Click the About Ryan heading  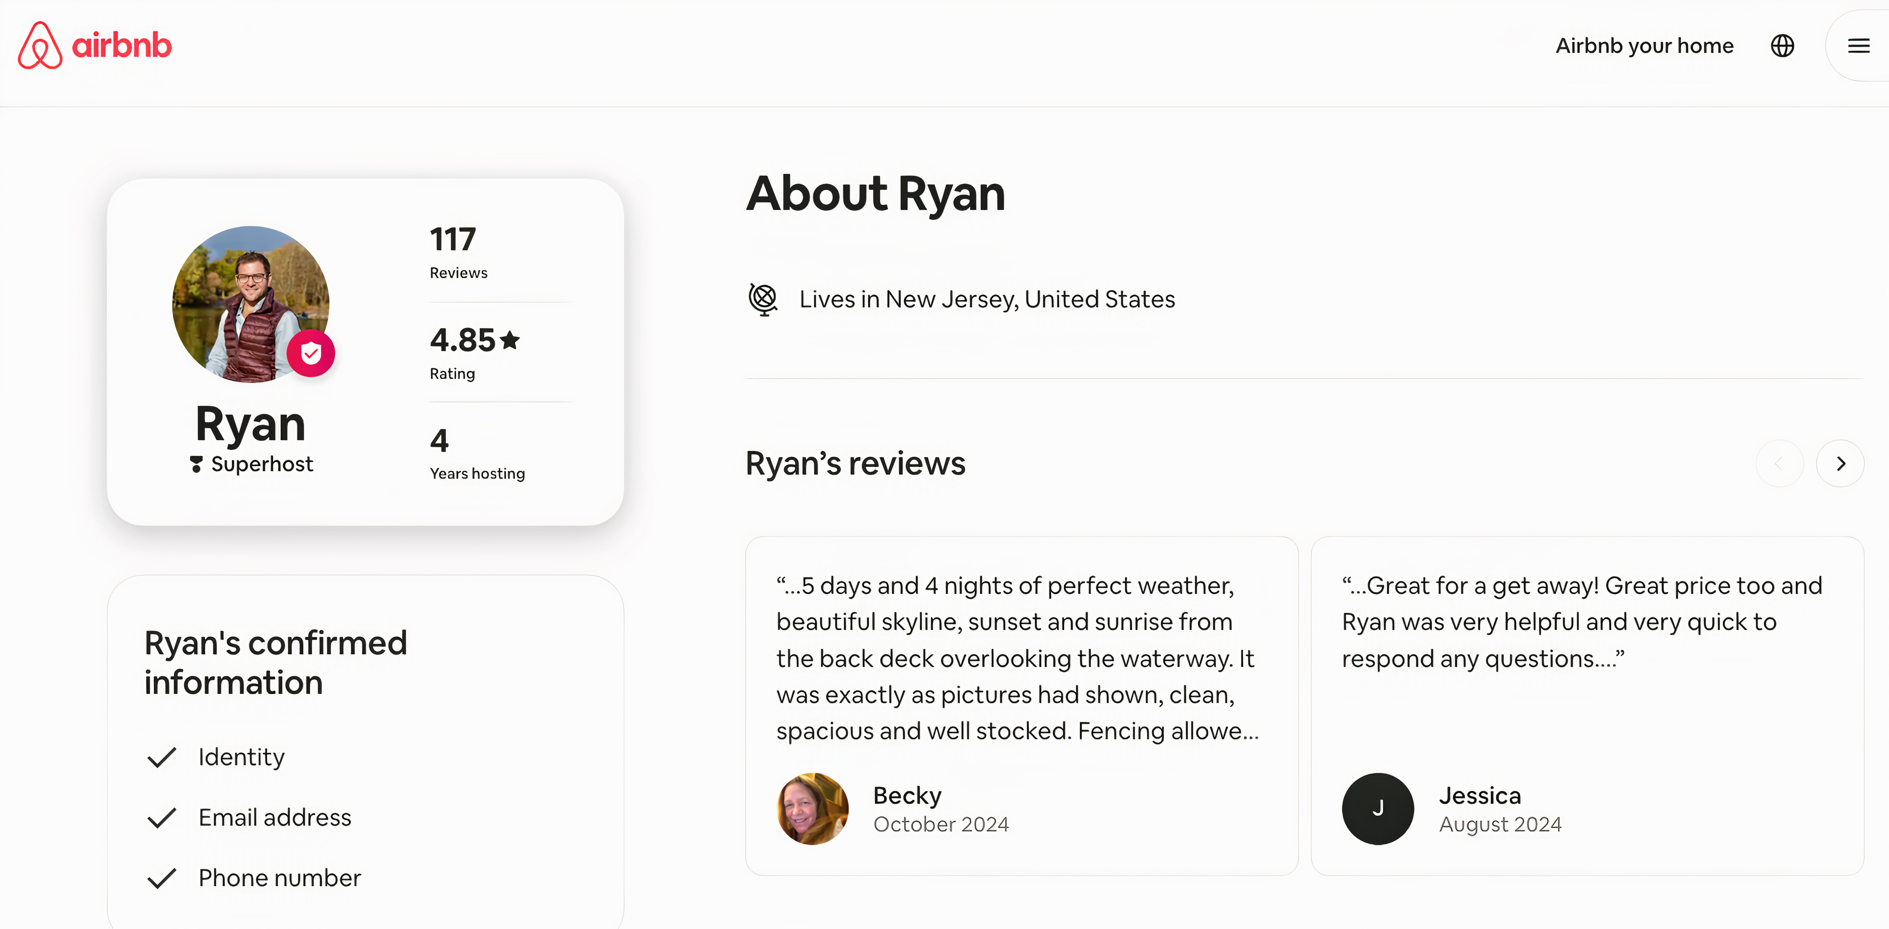tap(876, 194)
